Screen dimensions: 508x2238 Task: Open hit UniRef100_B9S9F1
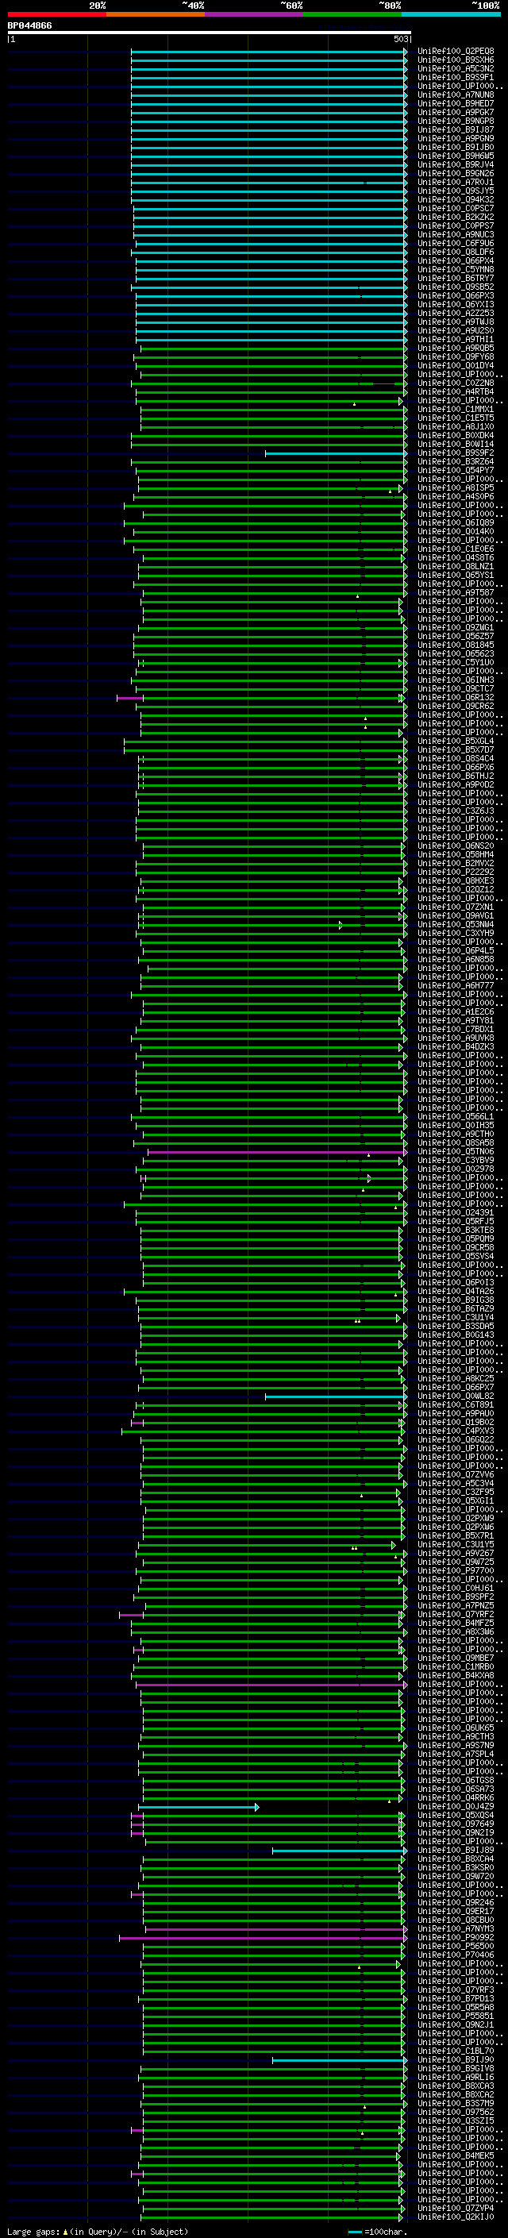[x=456, y=77]
